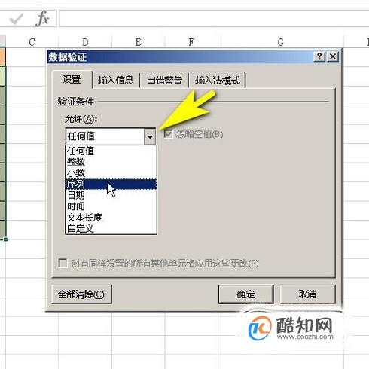Choose 日期 in the validation list
369x369 pixels.
pyautogui.click(x=111, y=195)
